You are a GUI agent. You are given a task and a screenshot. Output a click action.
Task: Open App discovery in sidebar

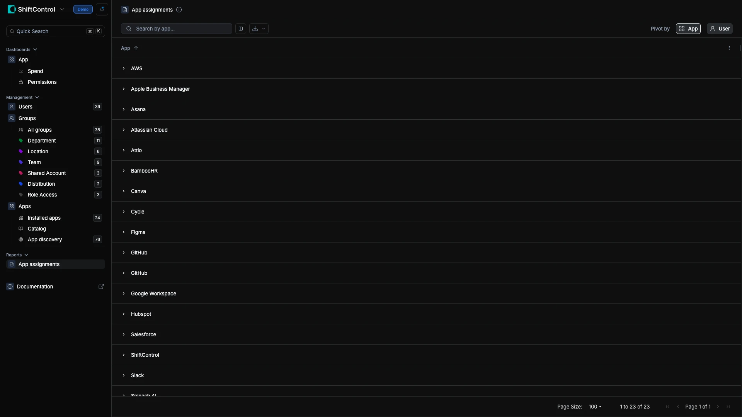(x=45, y=239)
